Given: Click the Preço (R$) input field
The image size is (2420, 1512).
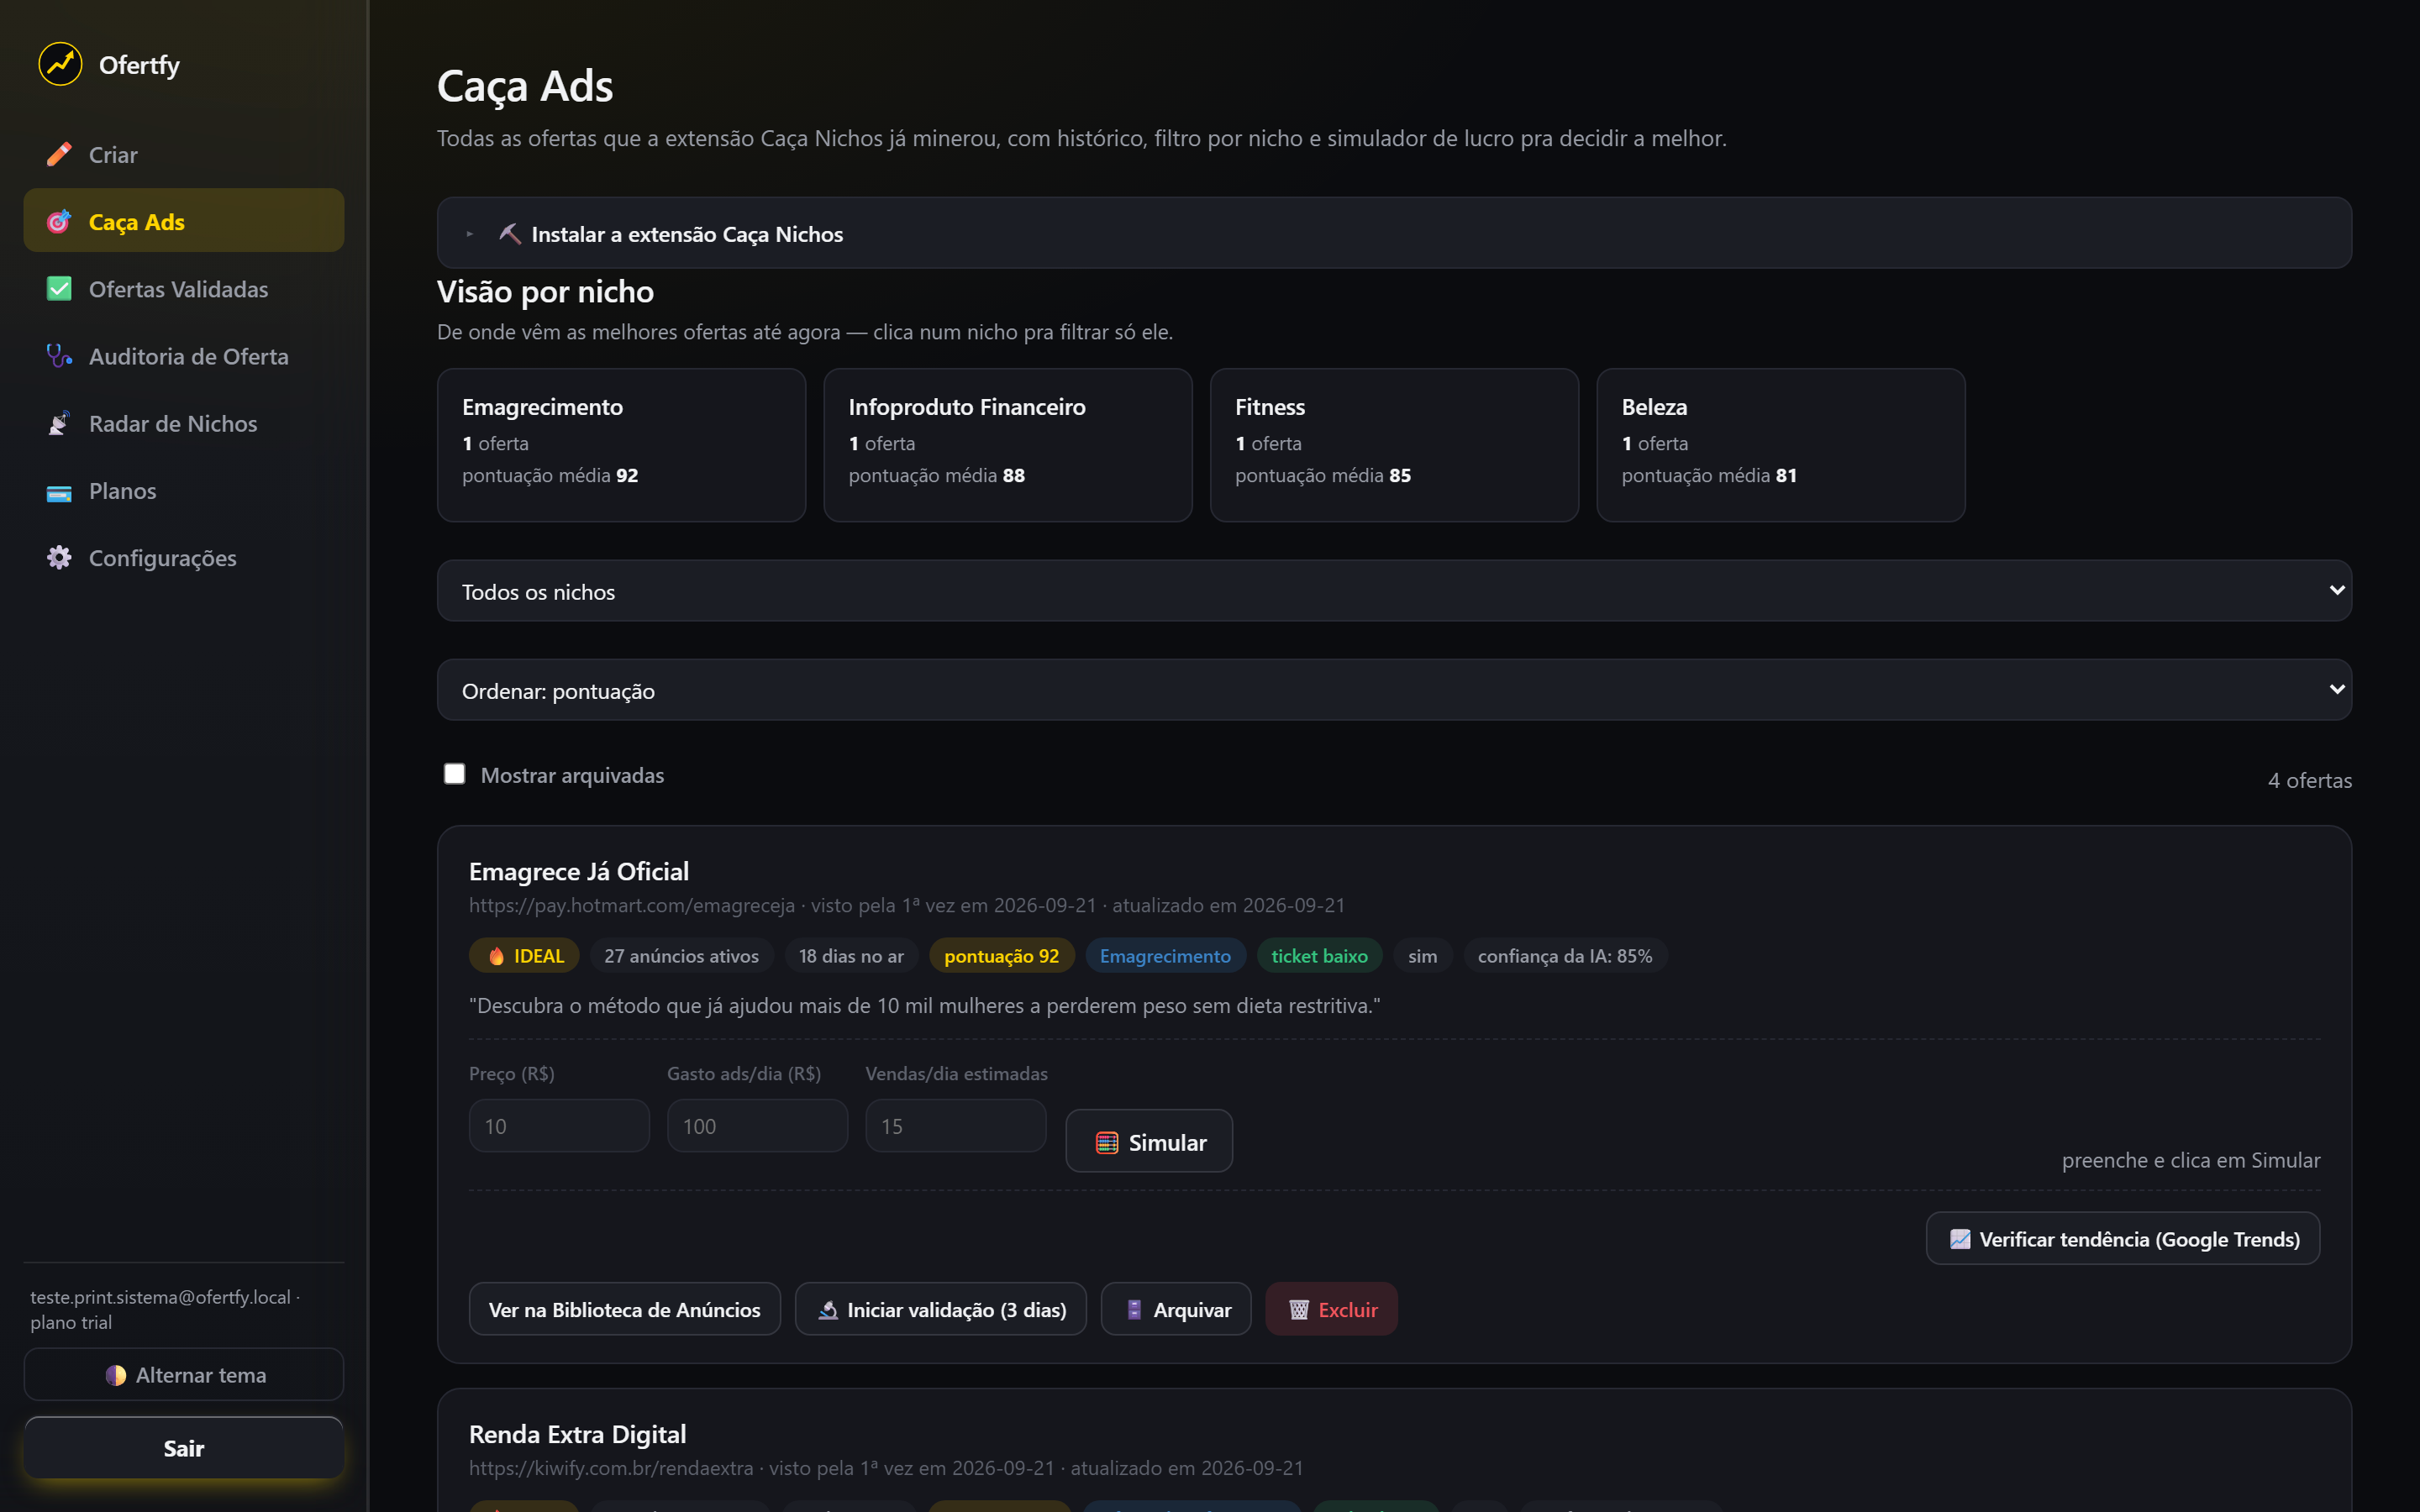Looking at the screenshot, I should tap(559, 1125).
